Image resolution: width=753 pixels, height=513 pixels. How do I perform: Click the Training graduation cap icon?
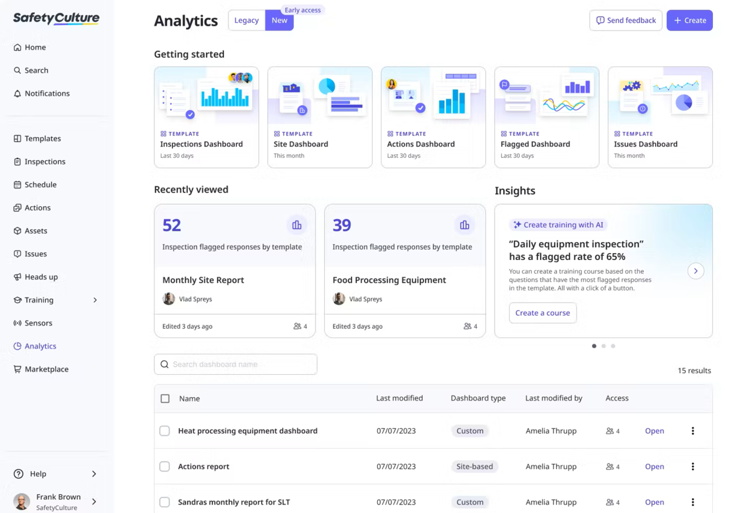[17, 300]
